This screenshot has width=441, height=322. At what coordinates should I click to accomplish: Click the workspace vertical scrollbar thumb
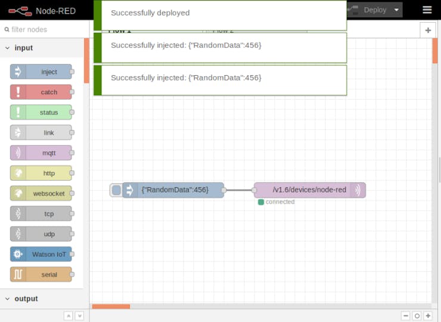[435, 51]
